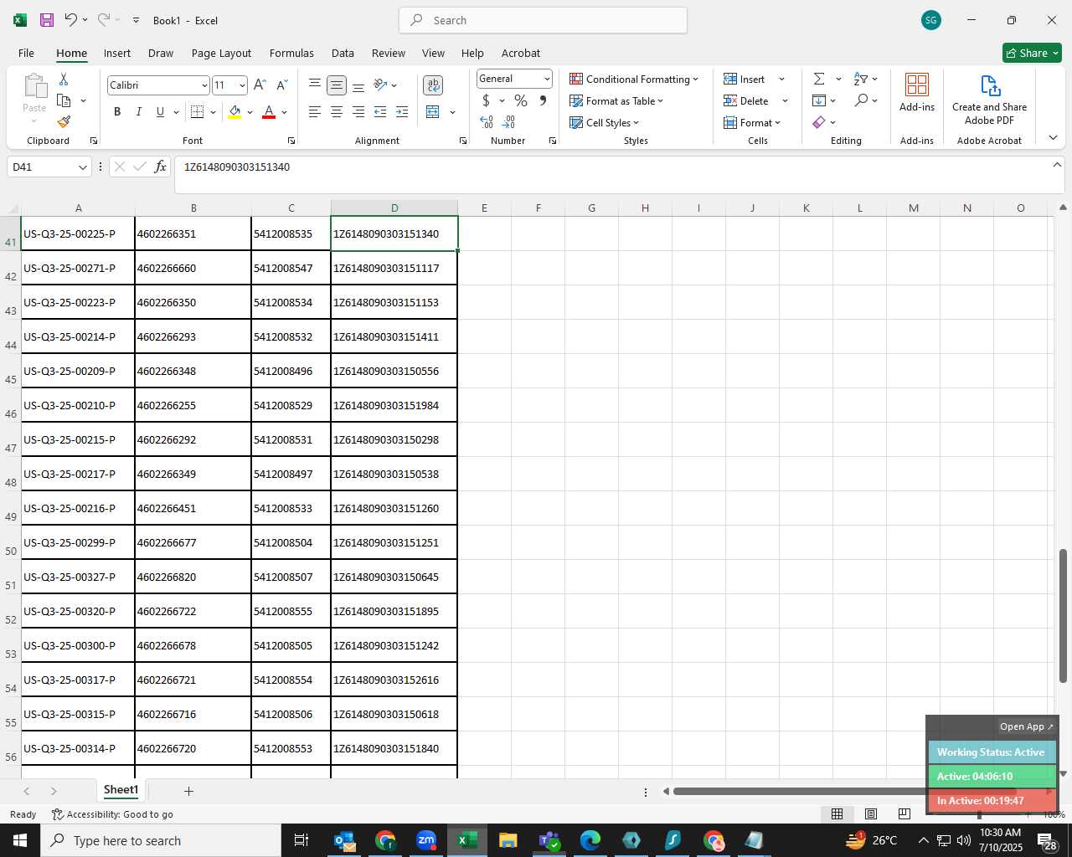Viewport: 1072px width, 857px height.
Task: Open Format as Table dropdown
Action: [x=616, y=100]
